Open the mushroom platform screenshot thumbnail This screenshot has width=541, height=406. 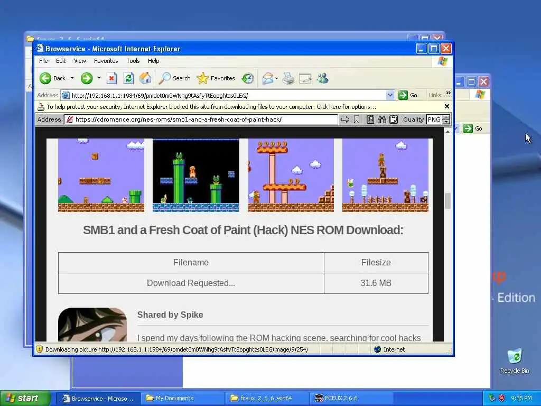coord(291,175)
